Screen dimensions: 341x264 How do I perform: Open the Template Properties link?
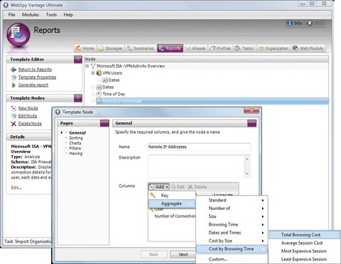point(37,78)
